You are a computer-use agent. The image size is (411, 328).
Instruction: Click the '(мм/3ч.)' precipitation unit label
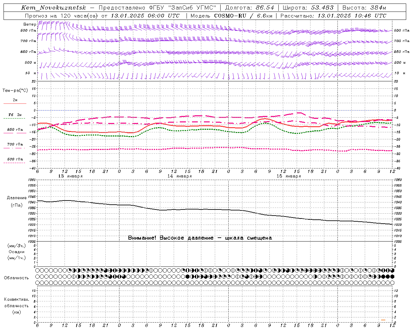click(x=17, y=246)
